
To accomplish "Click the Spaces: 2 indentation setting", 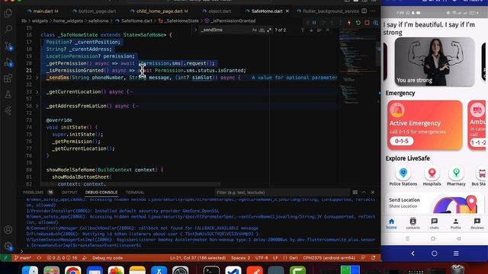I will 240,258.
